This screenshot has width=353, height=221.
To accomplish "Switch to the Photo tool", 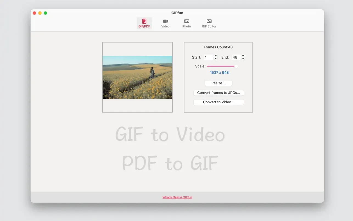I will pos(187,23).
